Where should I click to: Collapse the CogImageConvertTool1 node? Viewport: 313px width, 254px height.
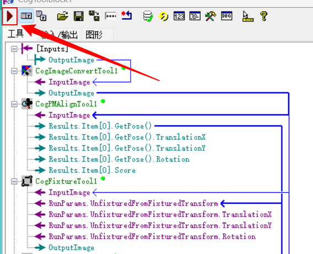pyautogui.click(x=14, y=71)
